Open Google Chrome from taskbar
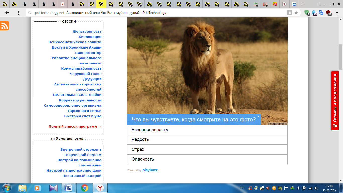343x193 pixels. (x=85, y=188)
